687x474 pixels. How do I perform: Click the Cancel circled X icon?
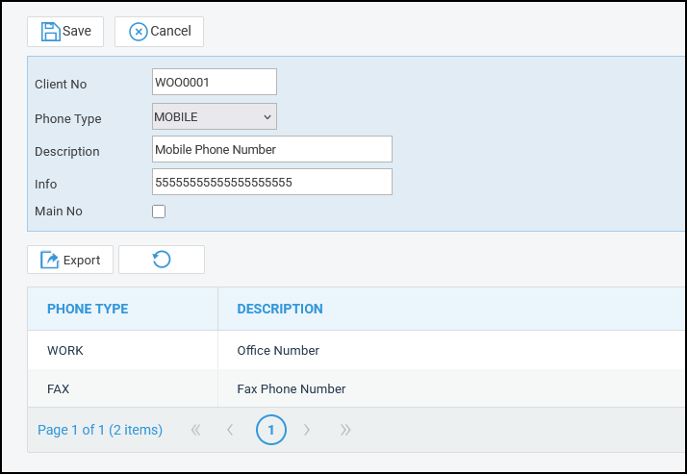[139, 32]
